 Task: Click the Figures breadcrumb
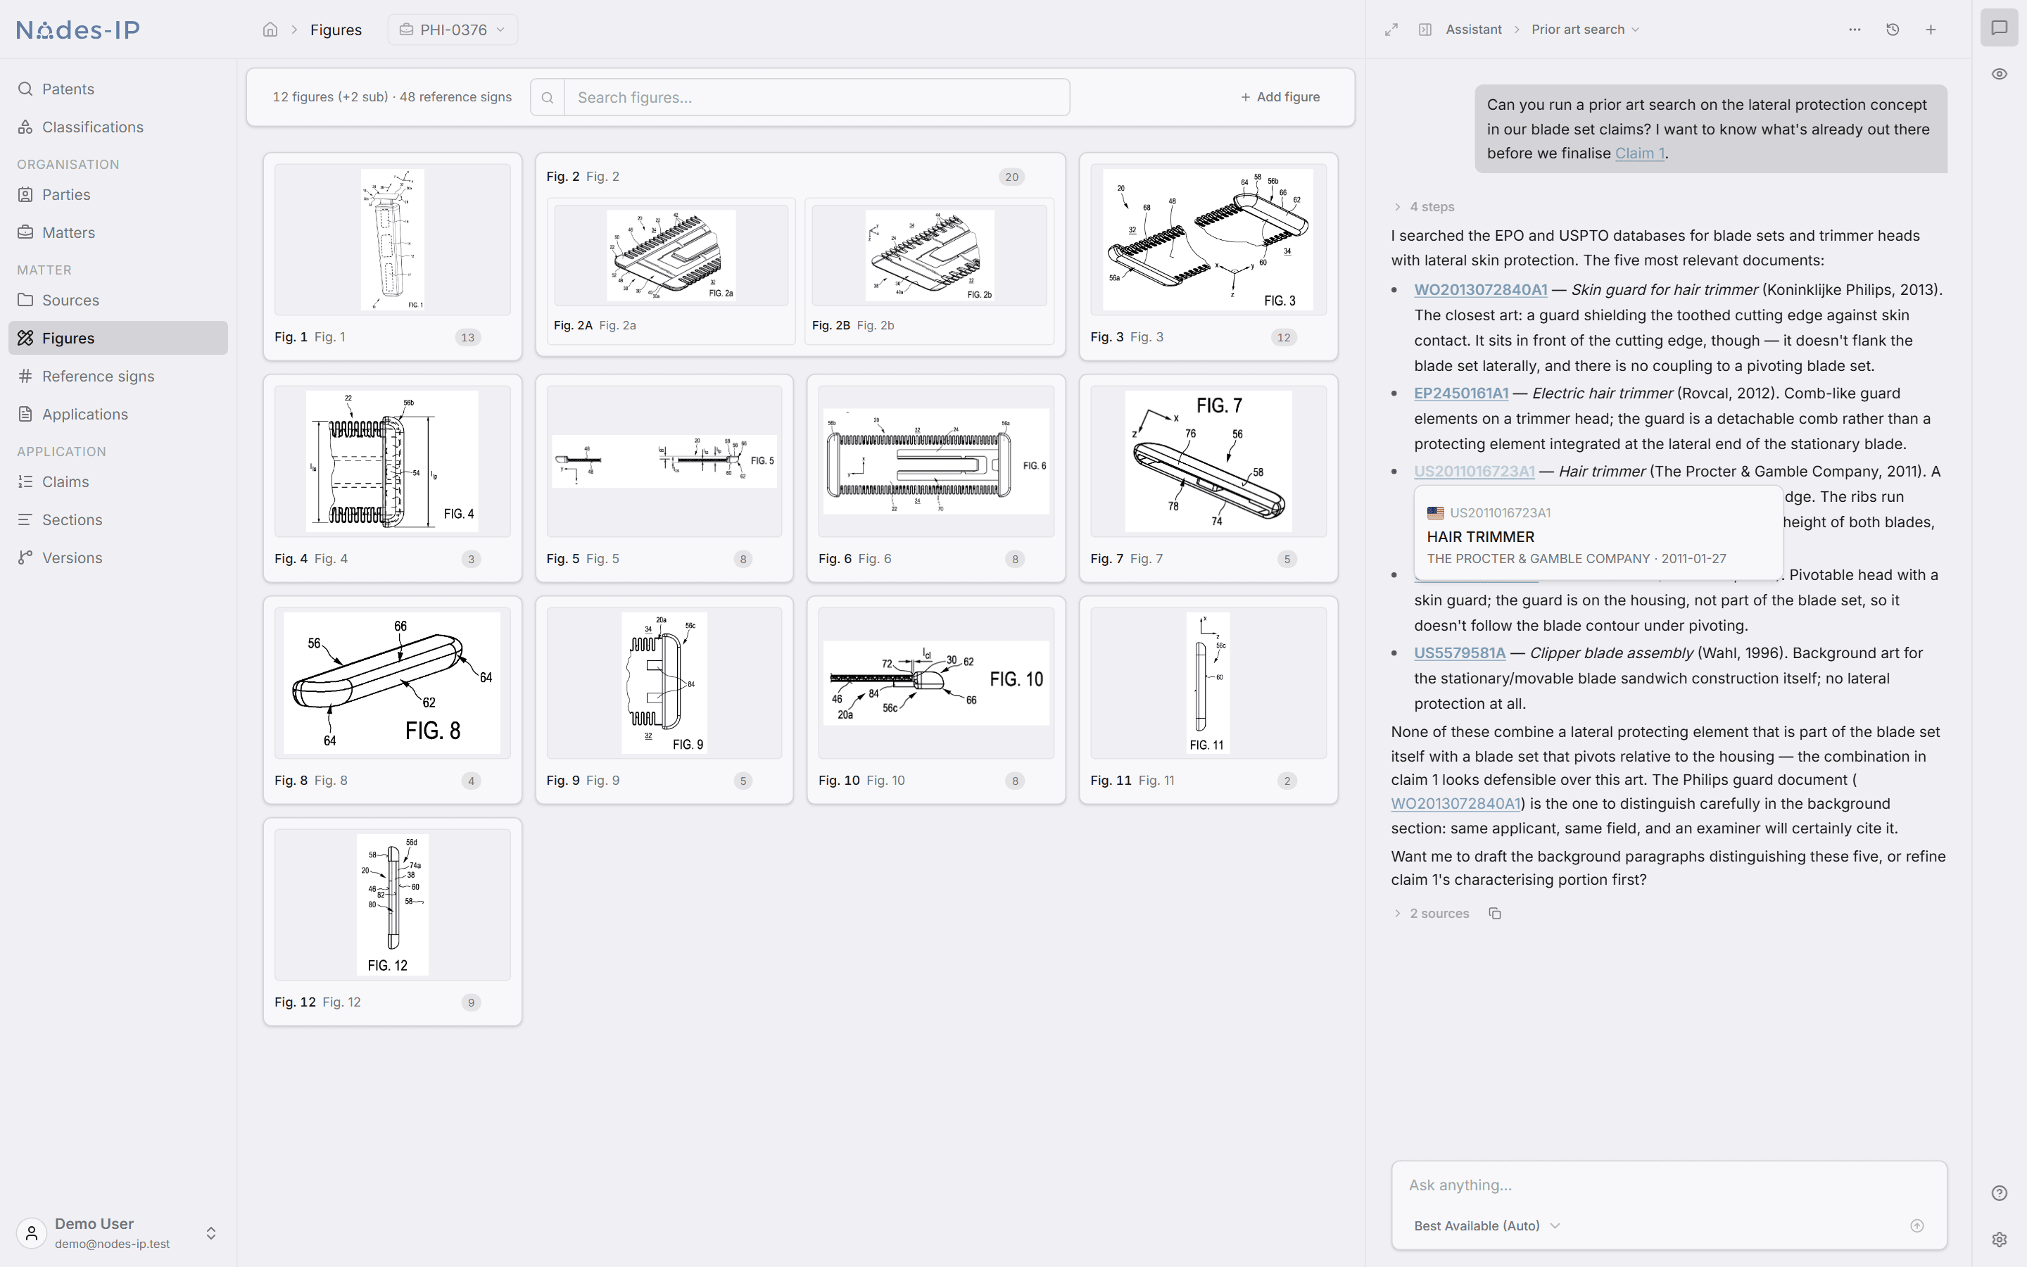tap(336, 30)
